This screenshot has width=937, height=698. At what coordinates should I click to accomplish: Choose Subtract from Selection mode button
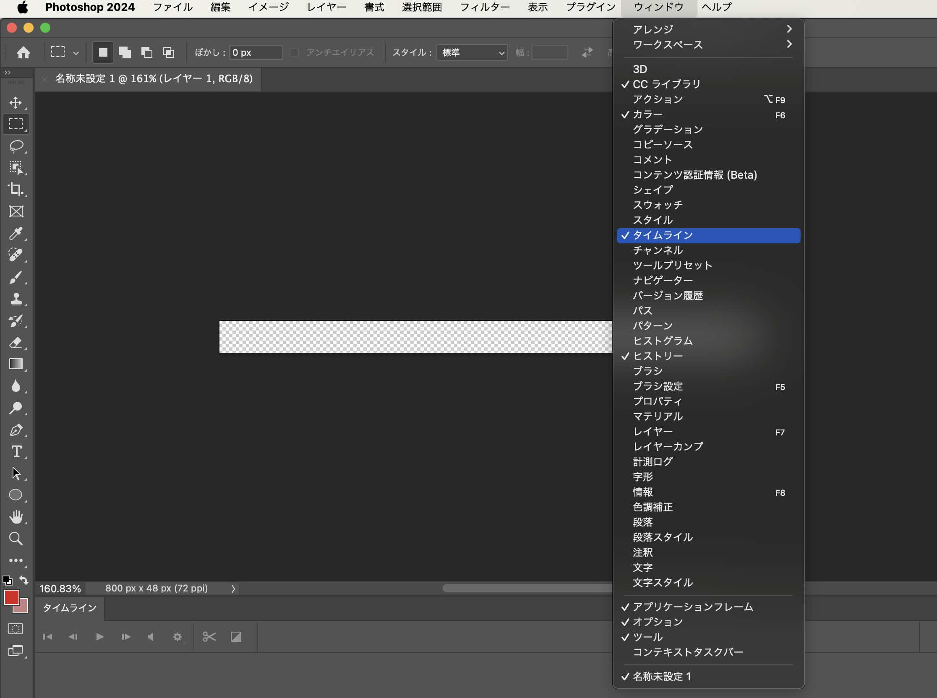pyautogui.click(x=147, y=52)
